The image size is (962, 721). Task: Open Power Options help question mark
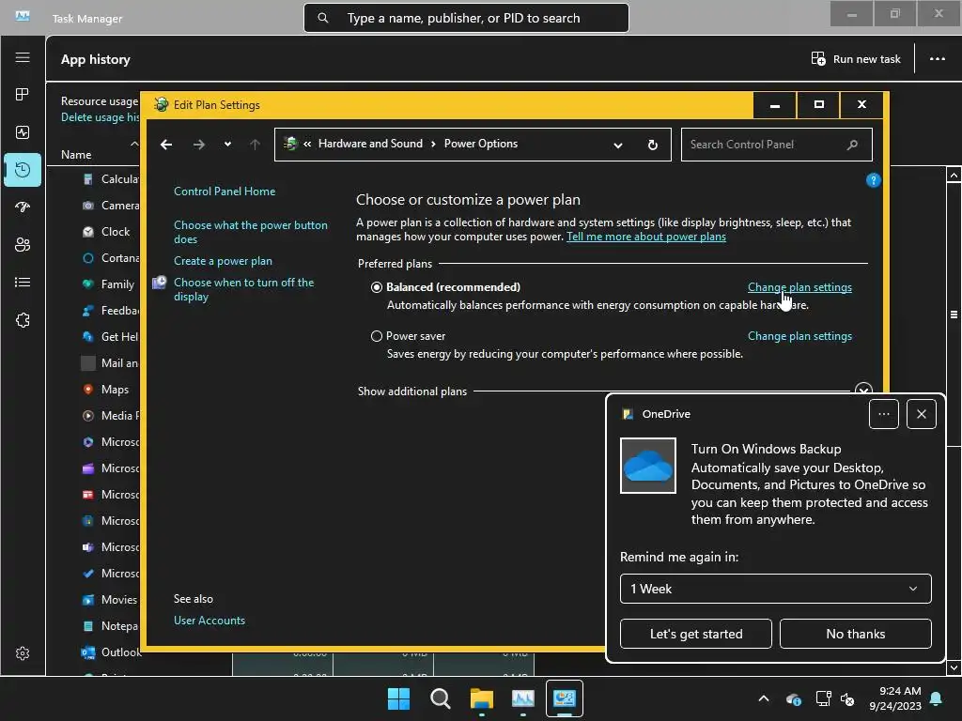click(873, 180)
